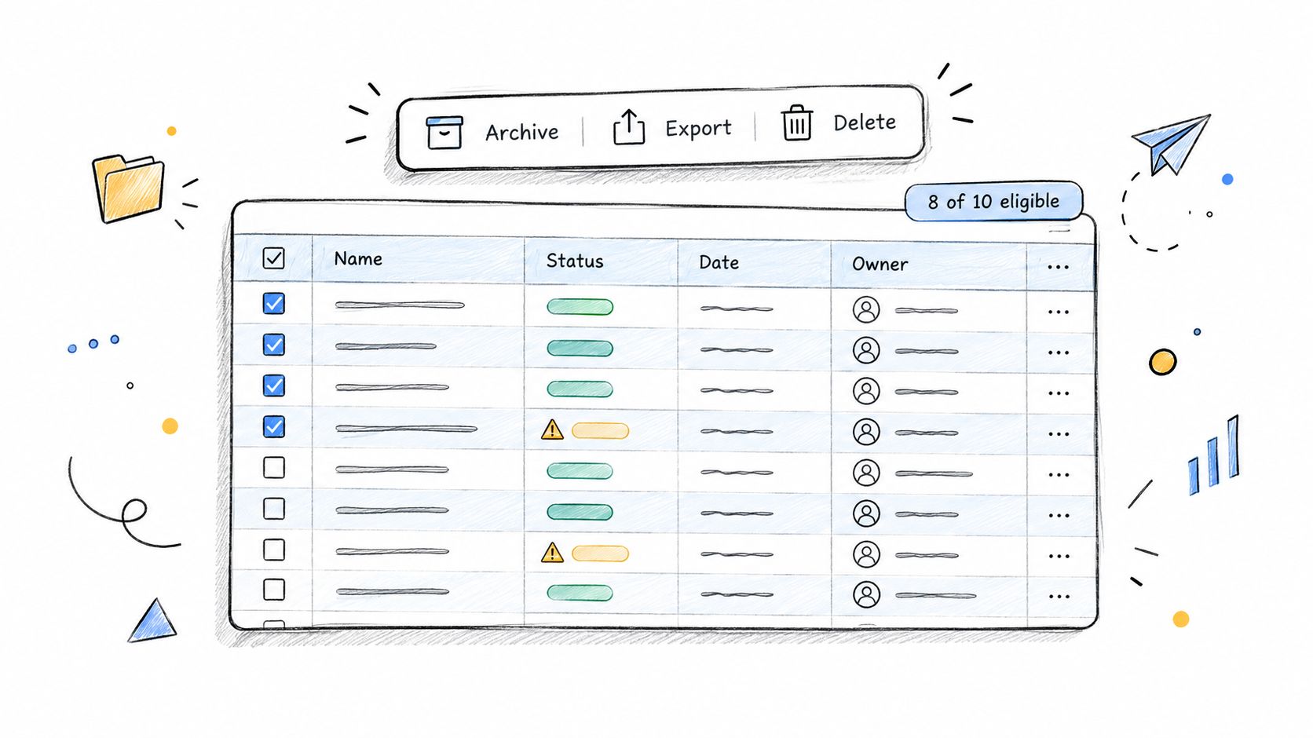Image resolution: width=1313 pixels, height=738 pixels.
Task: Click the owner avatar in the second row
Action: click(866, 350)
